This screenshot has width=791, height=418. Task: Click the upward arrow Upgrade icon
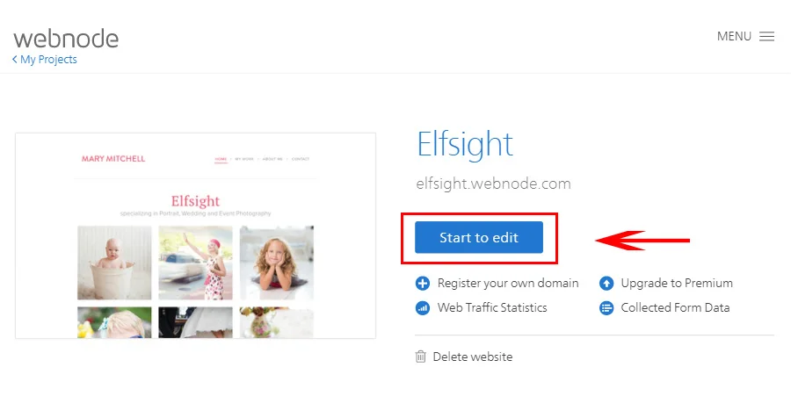point(606,284)
